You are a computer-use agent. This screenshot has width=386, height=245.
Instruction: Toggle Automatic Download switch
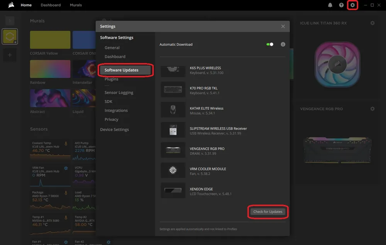[270, 44]
